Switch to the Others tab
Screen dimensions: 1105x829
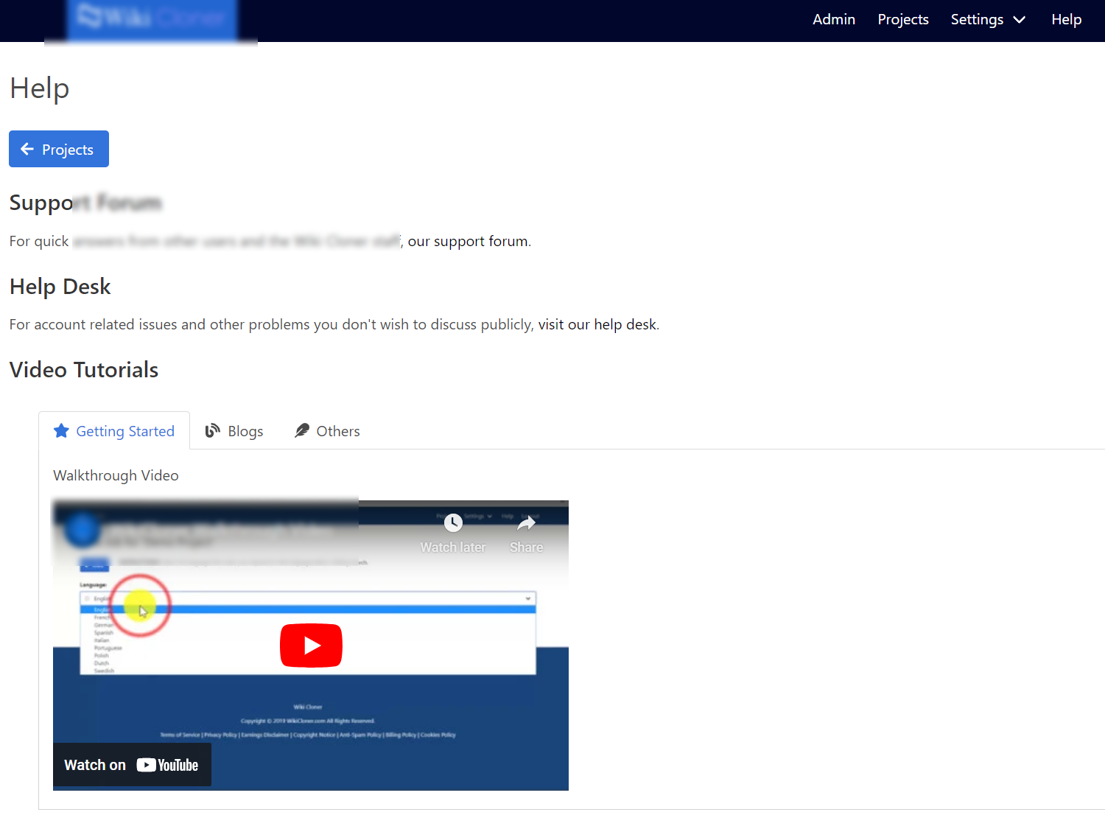(x=327, y=431)
